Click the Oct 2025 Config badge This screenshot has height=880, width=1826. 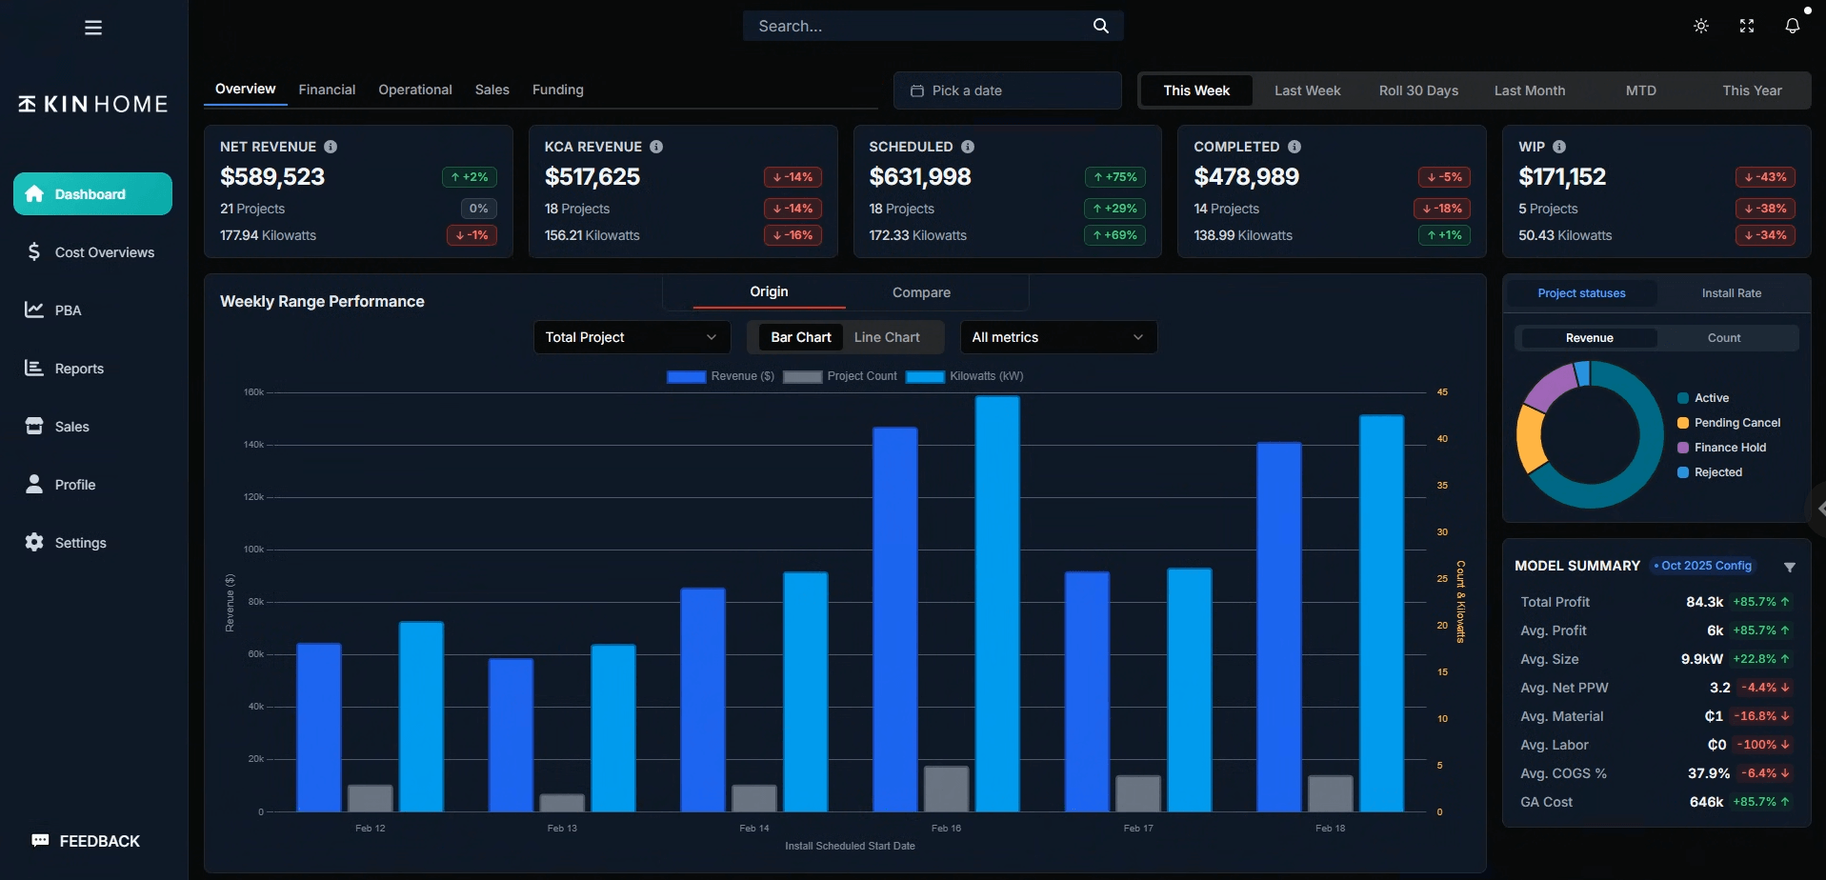pyautogui.click(x=1703, y=566)
